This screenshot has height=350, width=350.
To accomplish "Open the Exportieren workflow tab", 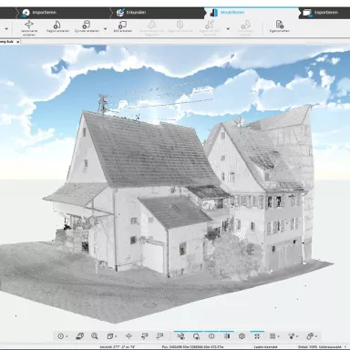I will pyautogui.click(x=321, y=13).
